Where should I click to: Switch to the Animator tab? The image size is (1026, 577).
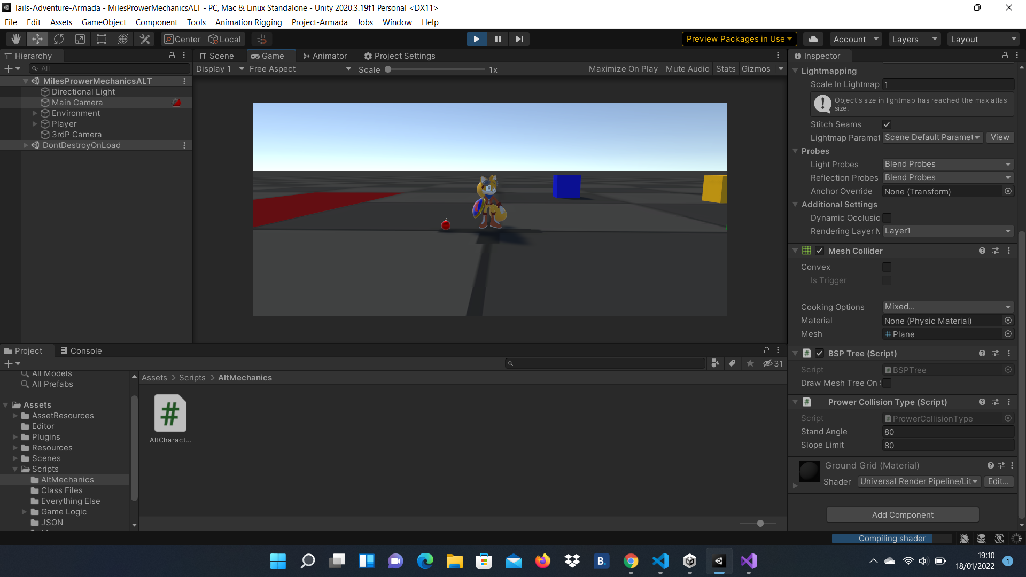pyautogui.click(x=324, y=56)
